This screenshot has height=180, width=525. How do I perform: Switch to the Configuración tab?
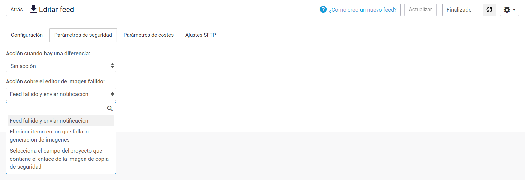click(27, 35)
